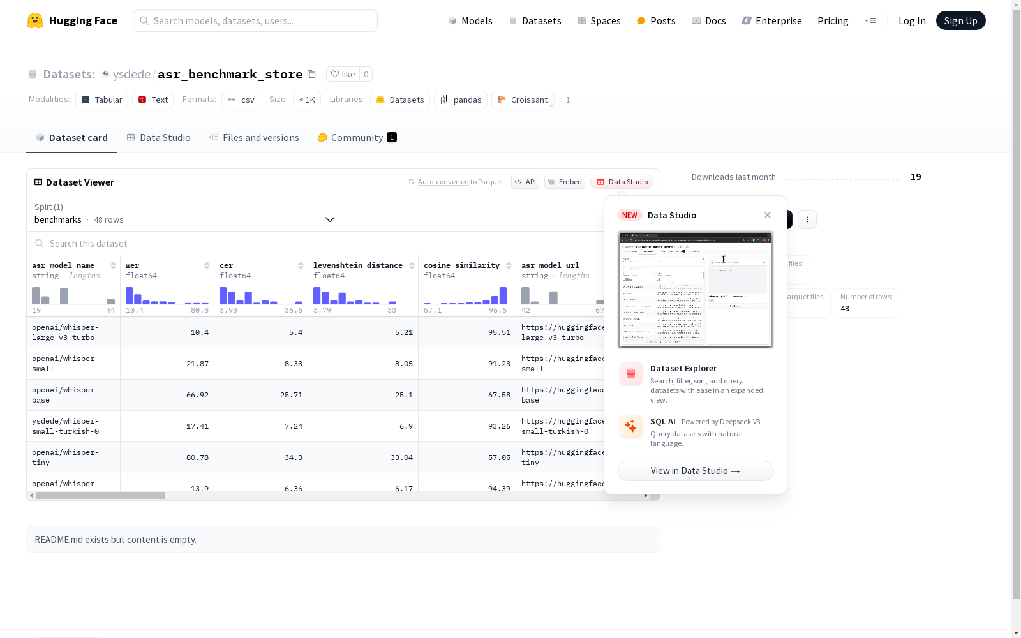This screenshot has width=1021, height=638.
Task: Click the cer column histogram
Action: [261, 295]
